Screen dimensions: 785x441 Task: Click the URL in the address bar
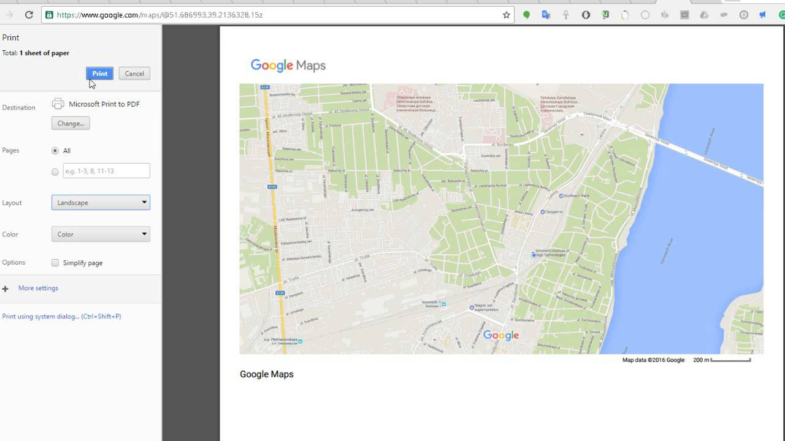(159, 15)
